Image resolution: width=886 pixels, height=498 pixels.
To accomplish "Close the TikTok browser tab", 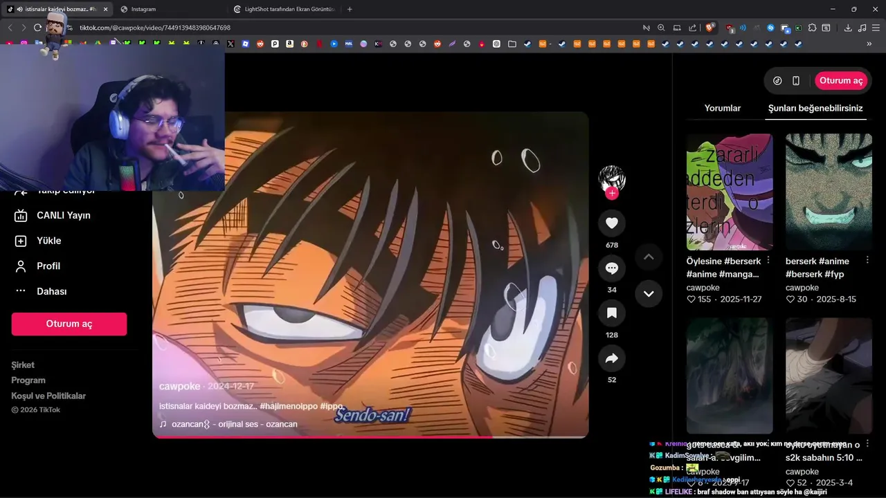I will pos(105,9).
